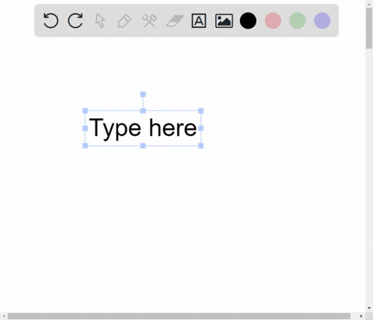Click the horizontal scrollbar left arrow
Screen dimensions: 373x320
(4, 316)
